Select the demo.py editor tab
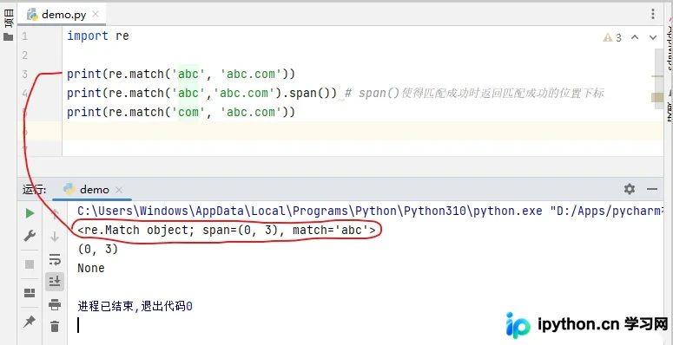 [61, 15]
